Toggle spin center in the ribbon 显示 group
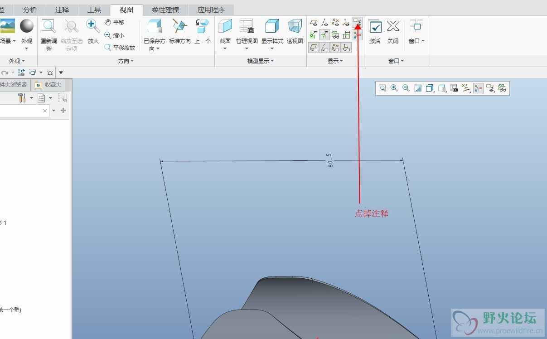This screenshot has width=547, height=339. tap(357, 35)
